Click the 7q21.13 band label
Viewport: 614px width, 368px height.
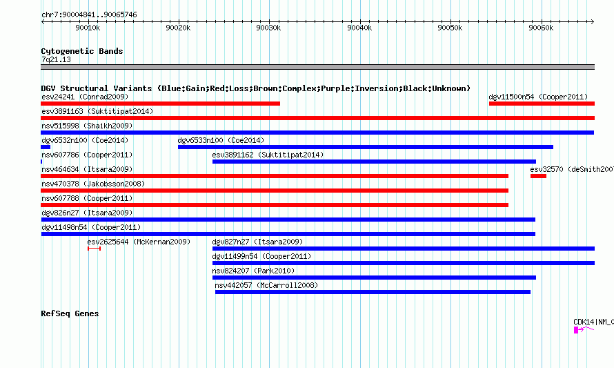(56, 59)
